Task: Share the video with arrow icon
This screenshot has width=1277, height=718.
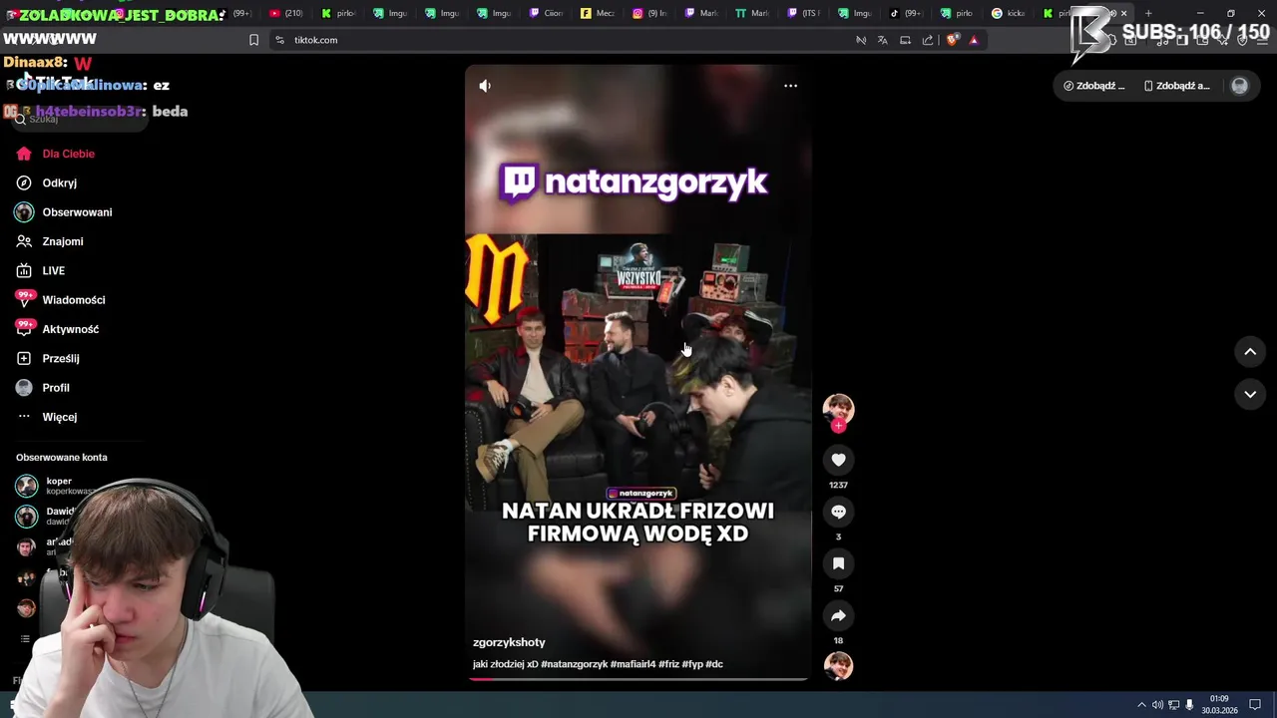Action: pyautogui.click(x=838, y=615)
